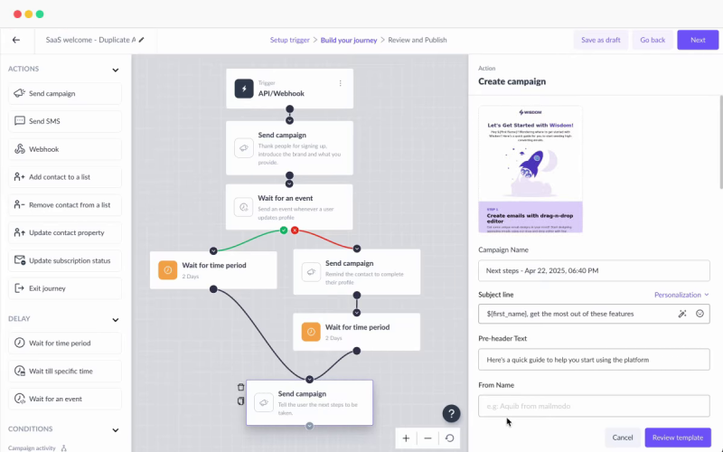
Task: Select Send SMS chat icon
Action: (19, 121)
